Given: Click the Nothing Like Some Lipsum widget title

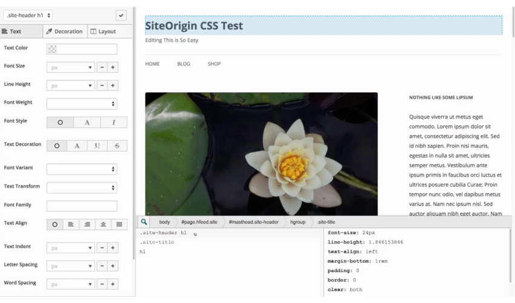Looking at the screenshot, I should pyautogui.click(x=440, y=98).
